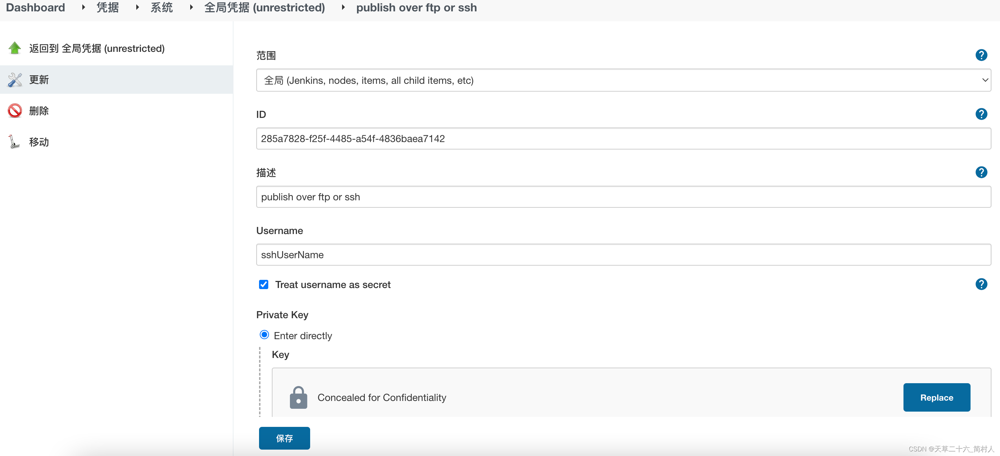Open the 凭据 breadcrumb
Image resolution: width=1000 pixels, height=456 pixels.
point(108,7)
